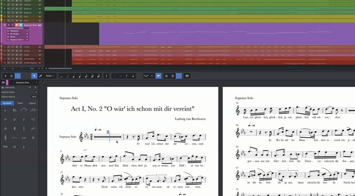Select the sforzando sf symbol
Viewport: 355px width, 196px height.
(15, 119)
